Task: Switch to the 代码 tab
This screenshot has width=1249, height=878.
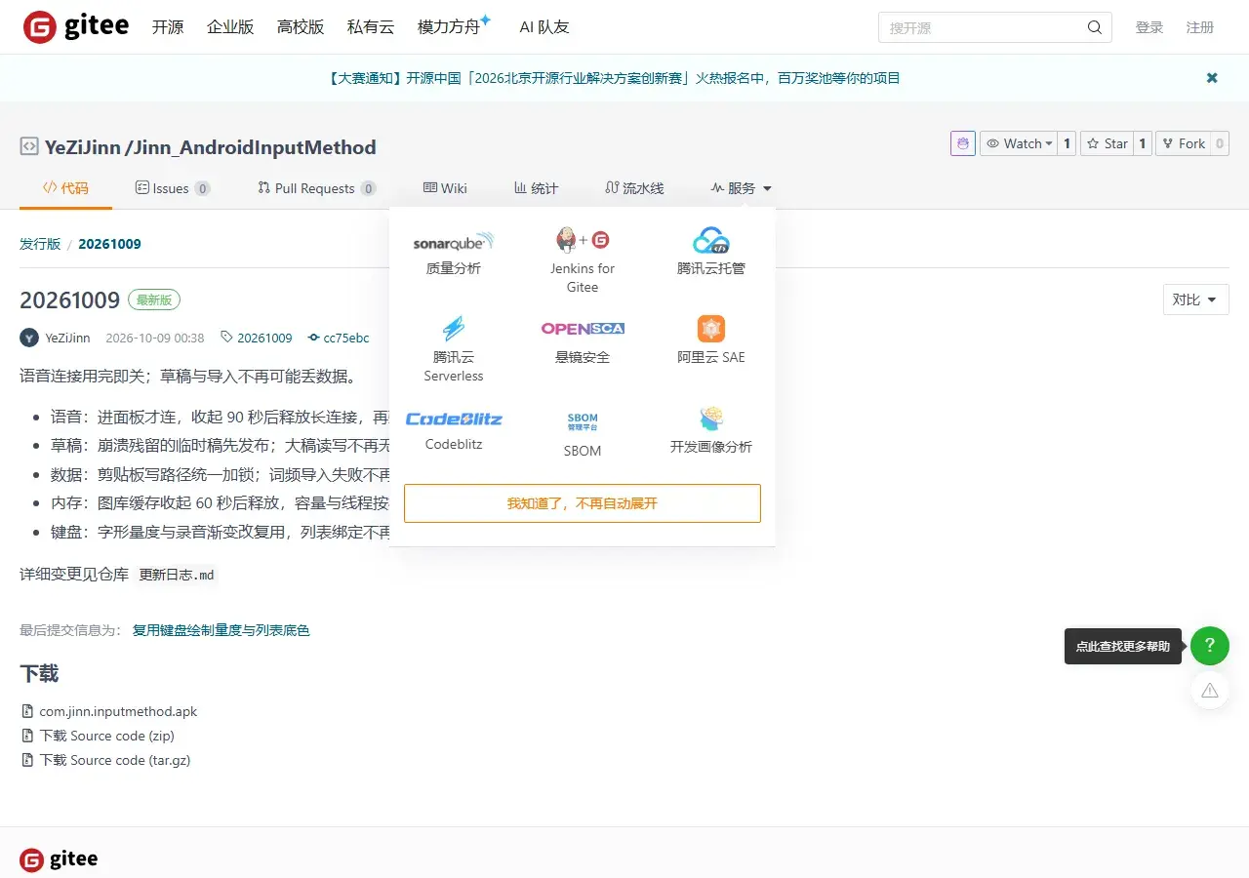Action: pos(65,188)
